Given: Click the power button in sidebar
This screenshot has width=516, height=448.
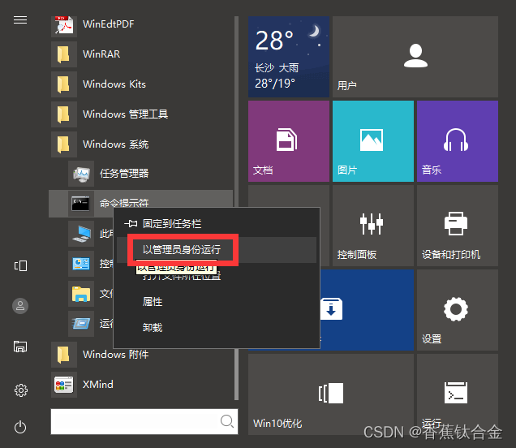Looking at the screenshot, I should pos(20,427).
